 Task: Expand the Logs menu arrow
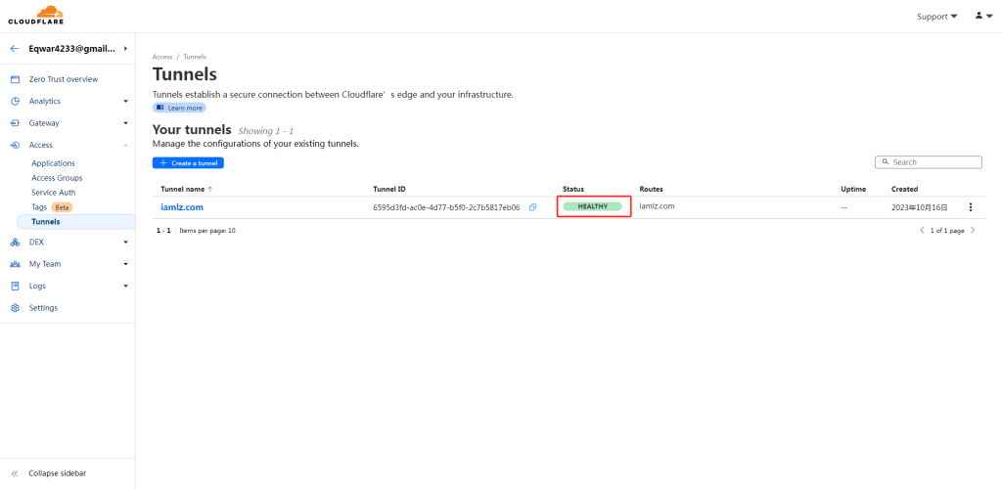pos(126,286)
